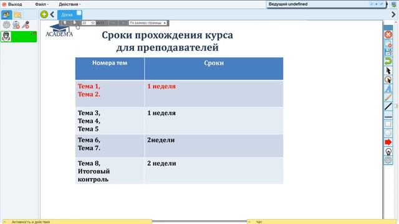The image size is (399, 224).
Task: Open the gear settings icon in left panel
Action: click(6, 25)
